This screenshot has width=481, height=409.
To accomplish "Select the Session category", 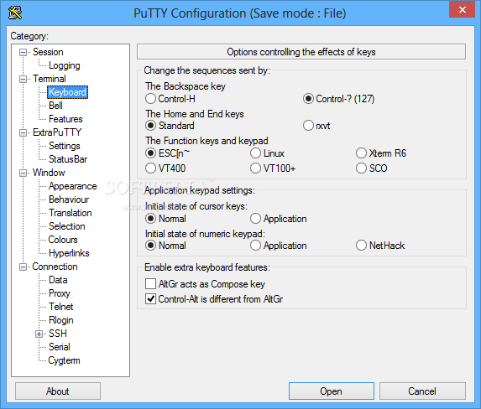I will [x=48, y=52].
